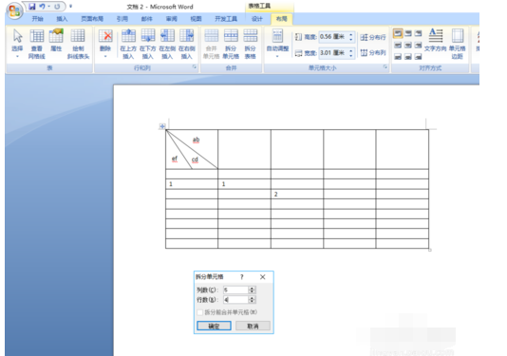
Task: Open the 删除 (Delete) dropdown
Action: coord(105,44)
